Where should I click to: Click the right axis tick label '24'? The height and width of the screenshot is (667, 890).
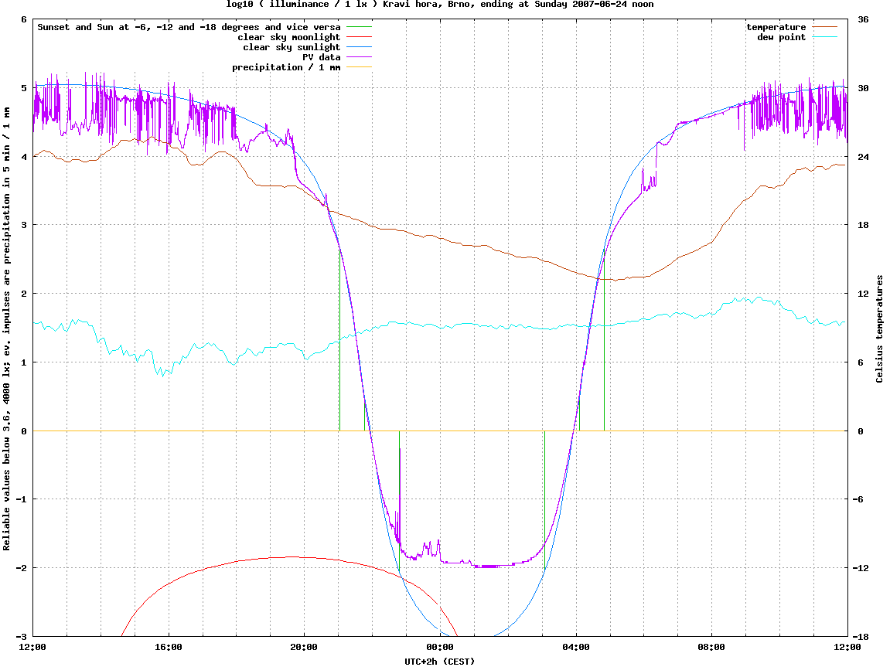tap(863, 157)
